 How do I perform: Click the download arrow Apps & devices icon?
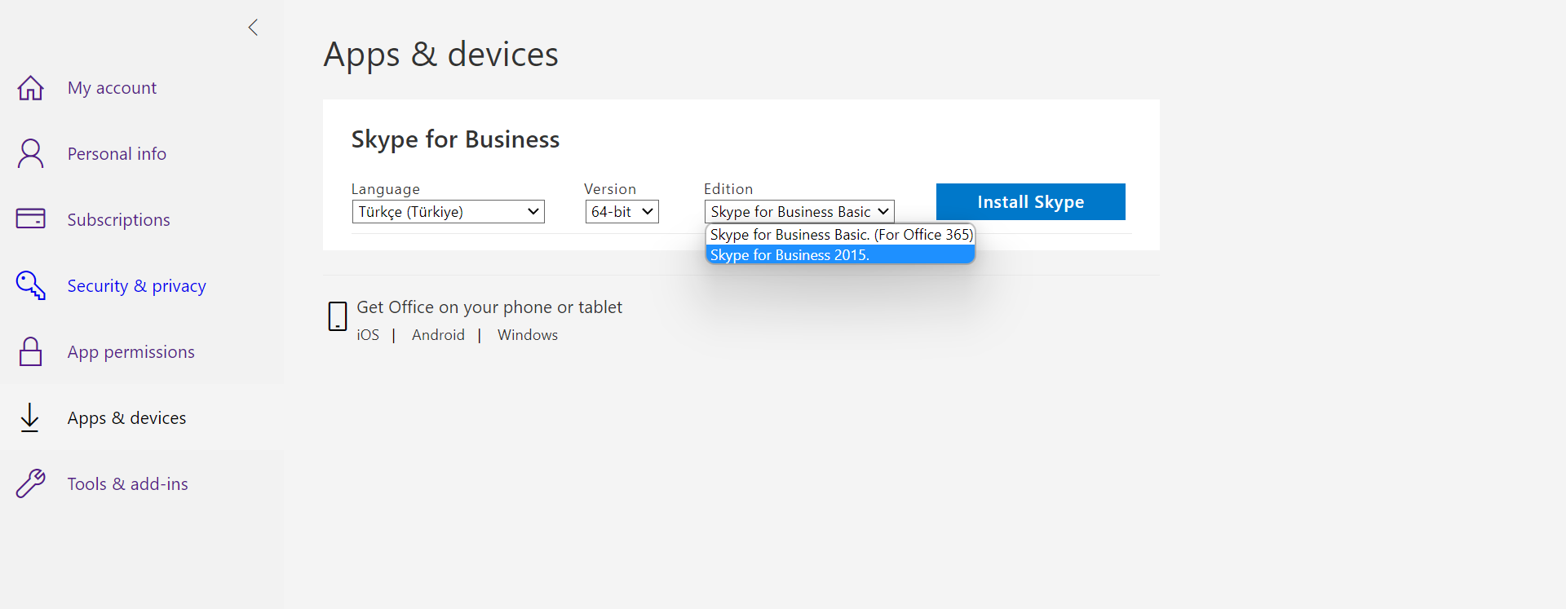tap(30, 417)
